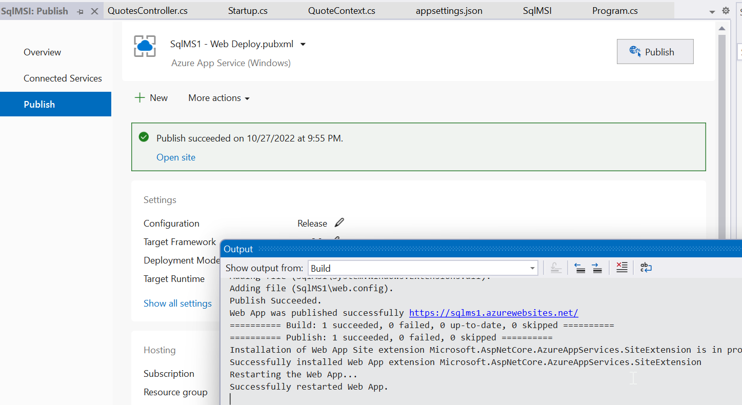Click the Resource group label under Hosting

coord(175,392)
